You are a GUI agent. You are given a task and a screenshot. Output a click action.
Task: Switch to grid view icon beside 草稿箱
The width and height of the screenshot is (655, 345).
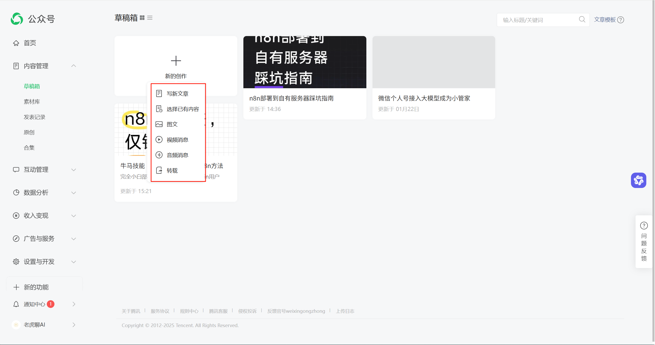(142, 18)
